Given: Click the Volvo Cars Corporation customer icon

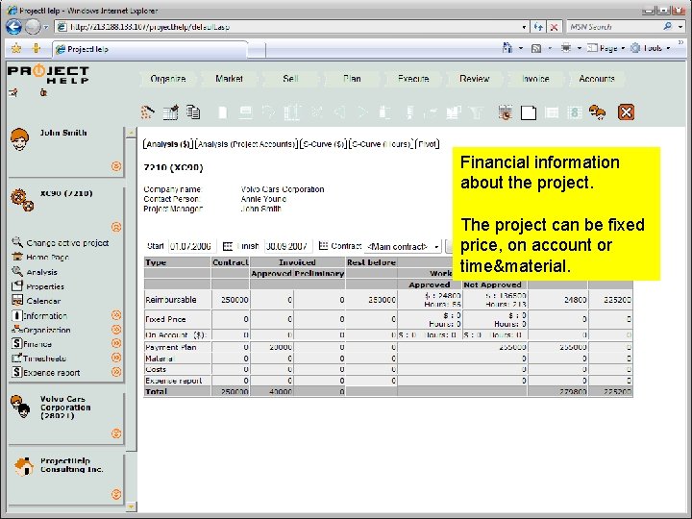Looking at the screenshot, I should click(x=20, y=407).
